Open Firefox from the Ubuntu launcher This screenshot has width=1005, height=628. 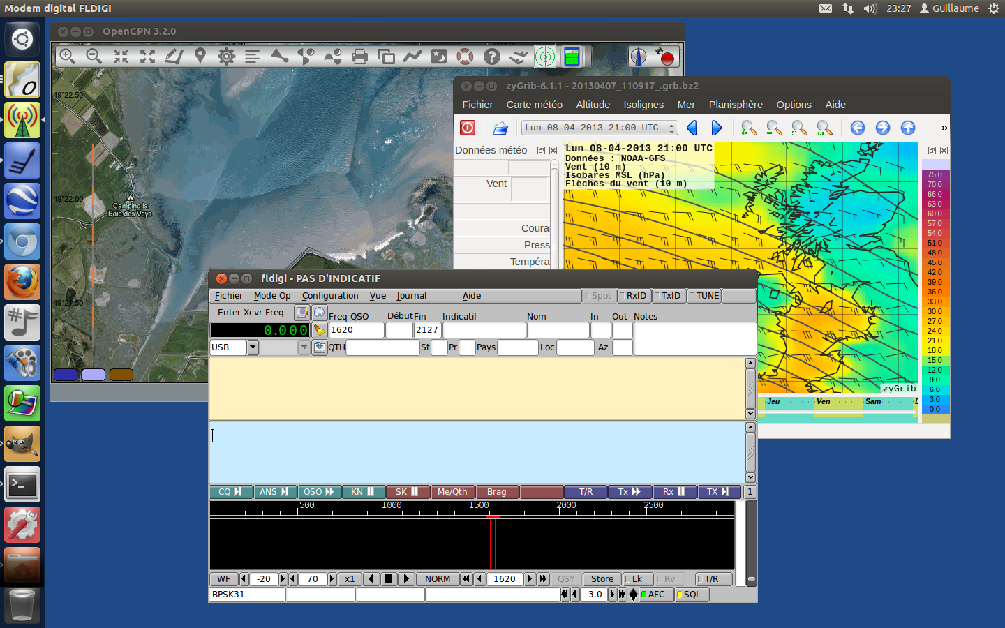[22, 283]
